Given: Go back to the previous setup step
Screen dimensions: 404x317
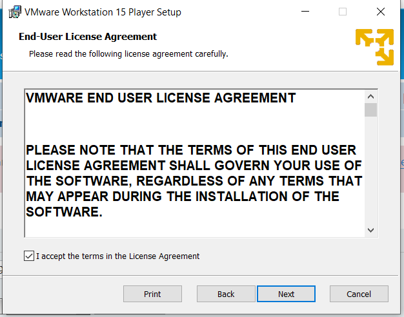Looking at the screenshot, I should [226, 294].
